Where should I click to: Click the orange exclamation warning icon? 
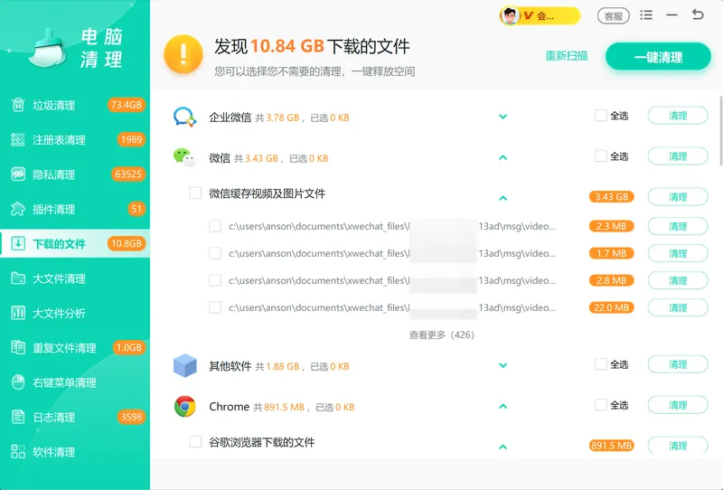pos(183,54)
